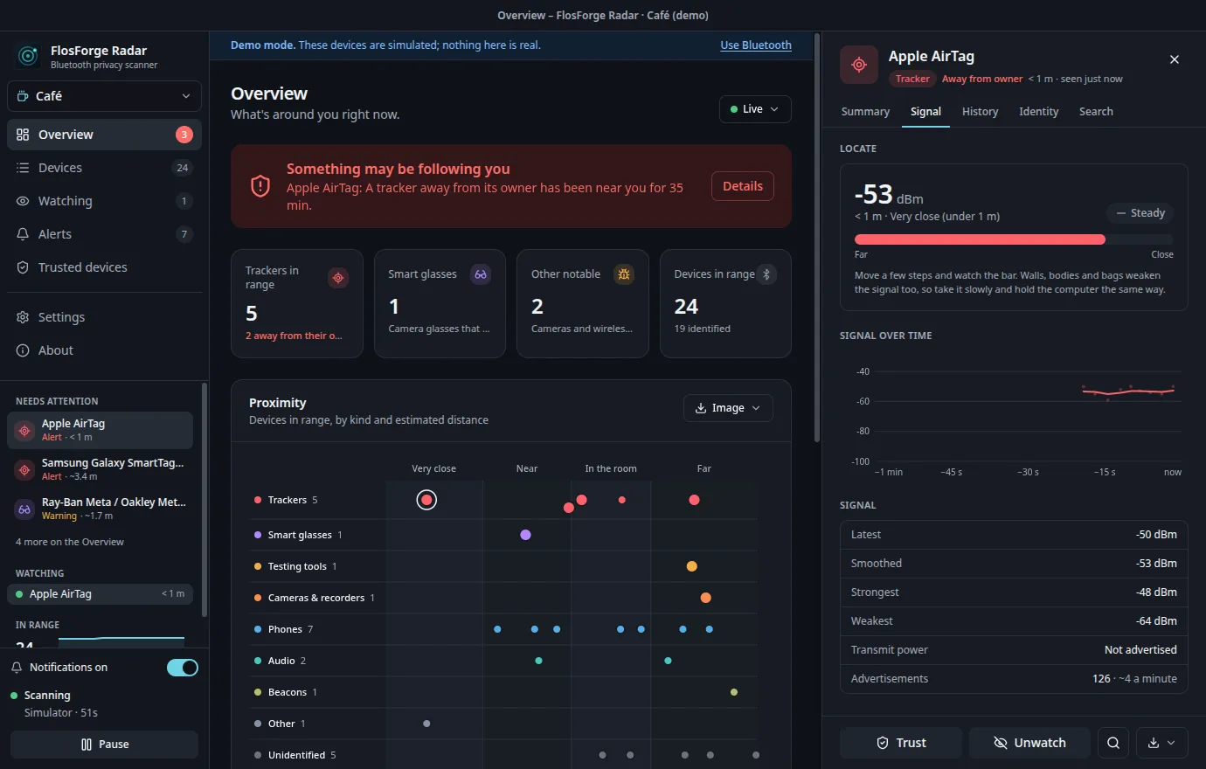1206x769 pixels.
Task: Switch to the History tab
Action: tap(980, 112)
